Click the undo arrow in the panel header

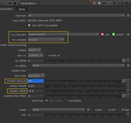coord(104,3)
